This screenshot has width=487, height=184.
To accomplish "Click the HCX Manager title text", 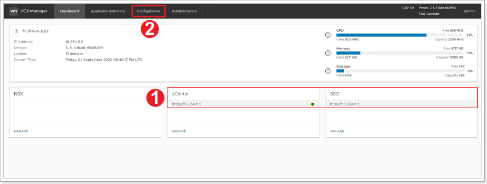I will 34,11.
